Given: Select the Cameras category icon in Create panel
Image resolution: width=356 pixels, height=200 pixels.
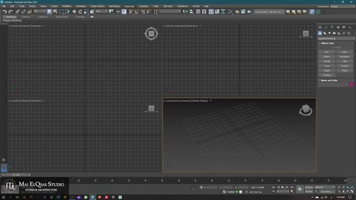Looking at the screenshot, I should (x=334, y=33).
